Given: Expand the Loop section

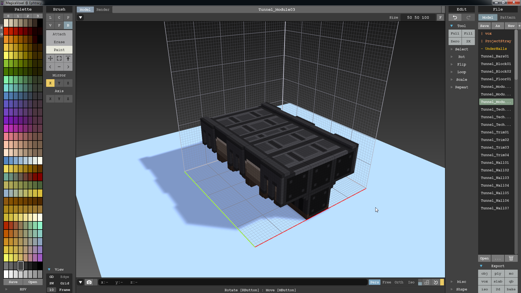Looking at the screenshot, I should (x=452, y=72).
